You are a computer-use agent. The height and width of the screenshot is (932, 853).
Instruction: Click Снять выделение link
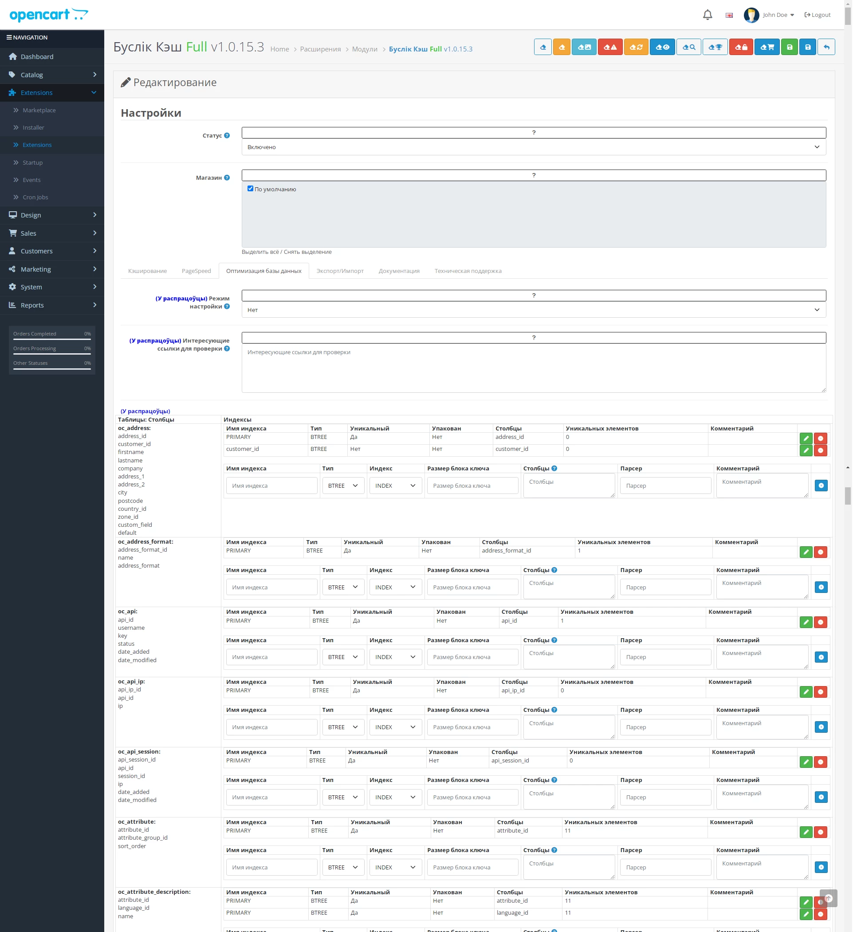[308, 252]
